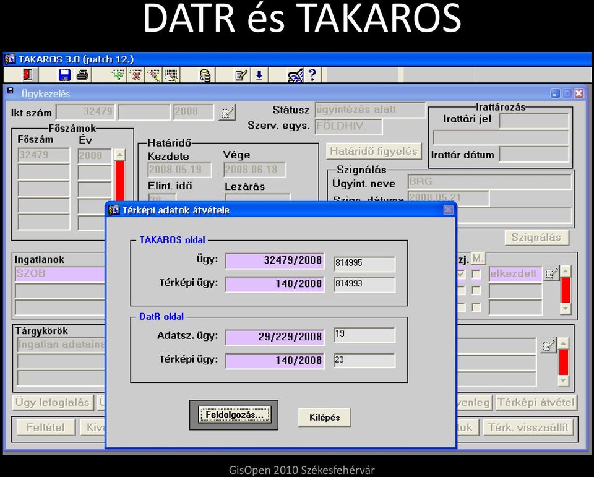This screenshot has width=594, height=477.
Task: Click the Feldolgozás... button
Action: 234,415
